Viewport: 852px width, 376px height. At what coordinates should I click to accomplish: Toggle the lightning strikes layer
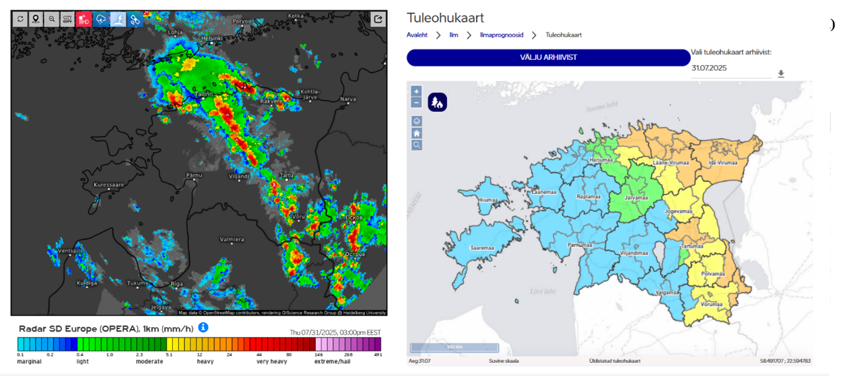click(117, 19)
